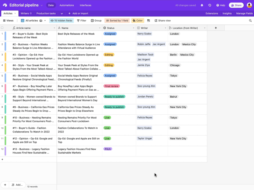Click the grid view icon before All articles
Screen dimensions: 254x190
(23, 20)
